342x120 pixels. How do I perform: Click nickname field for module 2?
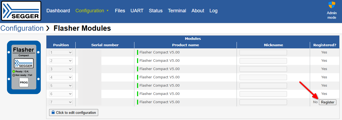(x=263, y=61)
